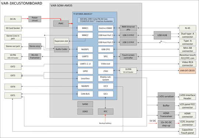Select the EXT3 block

(13, 75)
